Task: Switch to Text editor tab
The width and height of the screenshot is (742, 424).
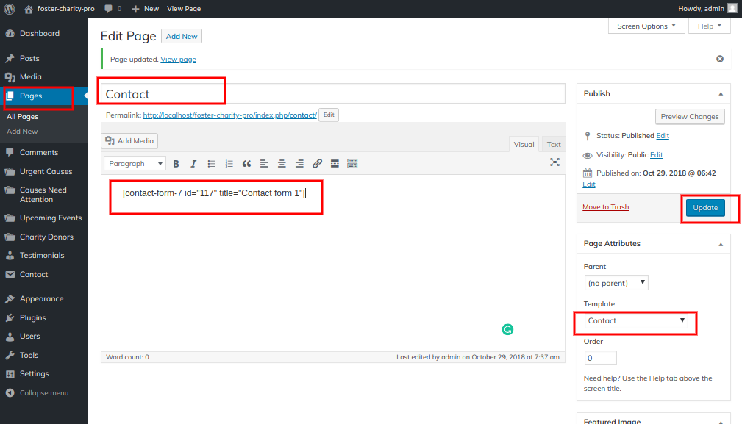Action: tap(553, 144)
